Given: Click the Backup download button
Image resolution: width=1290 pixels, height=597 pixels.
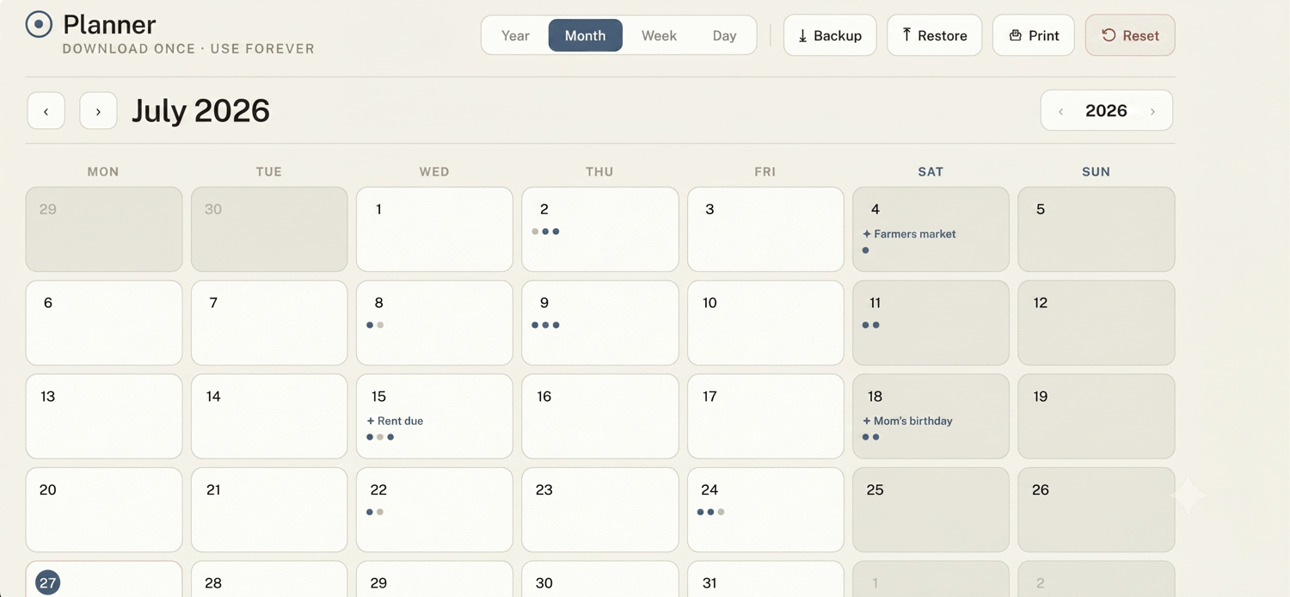Looking at the screenshot, I should tap(830, 35).
